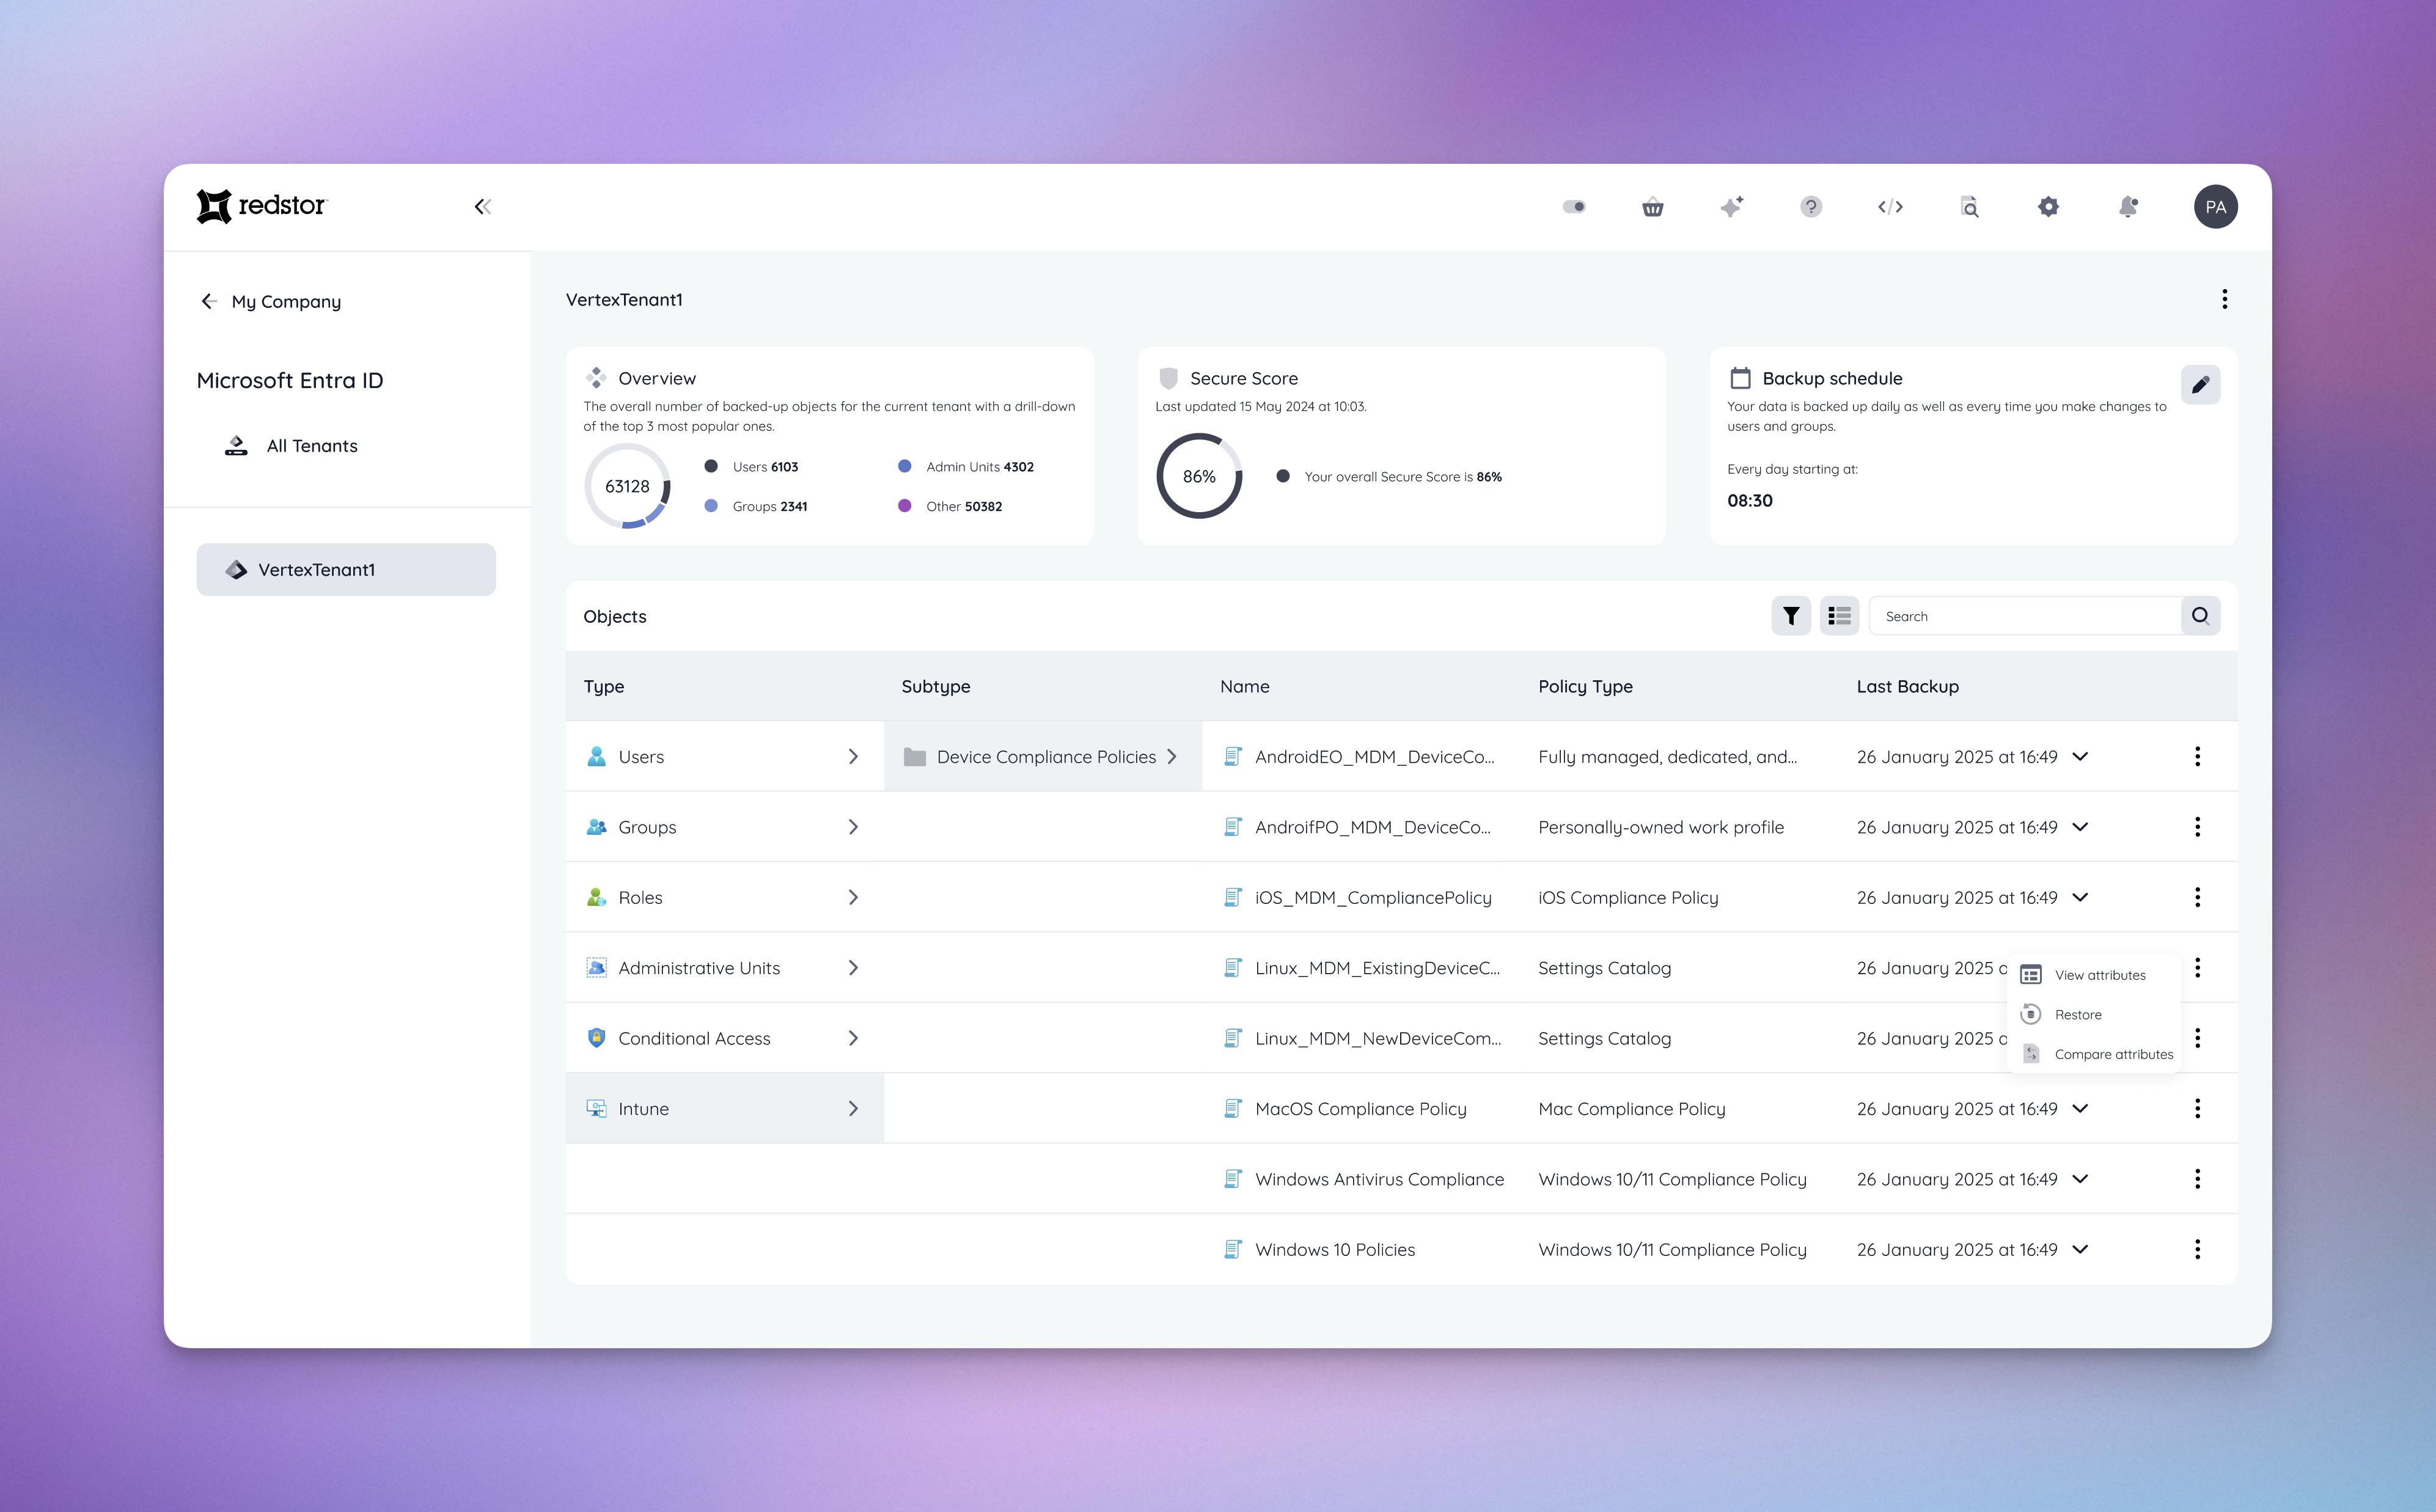Open objects filter funnel icon
The height and width of the screenshot is (1512, 2436).
[x=1791, y=616]
